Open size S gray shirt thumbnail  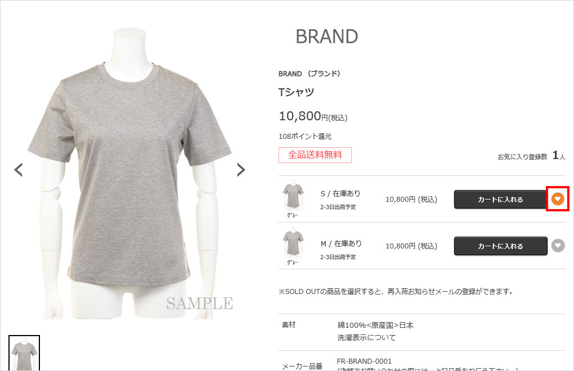click(x=293, y=199)
